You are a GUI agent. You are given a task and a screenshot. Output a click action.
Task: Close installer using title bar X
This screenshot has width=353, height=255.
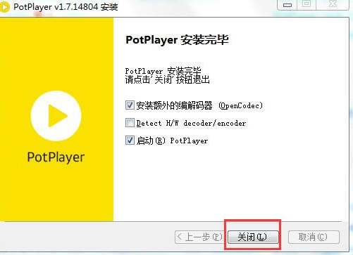[333, 4]
